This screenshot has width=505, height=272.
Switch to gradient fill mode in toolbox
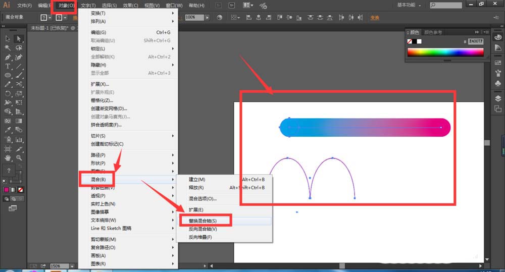tap(14, 190)
